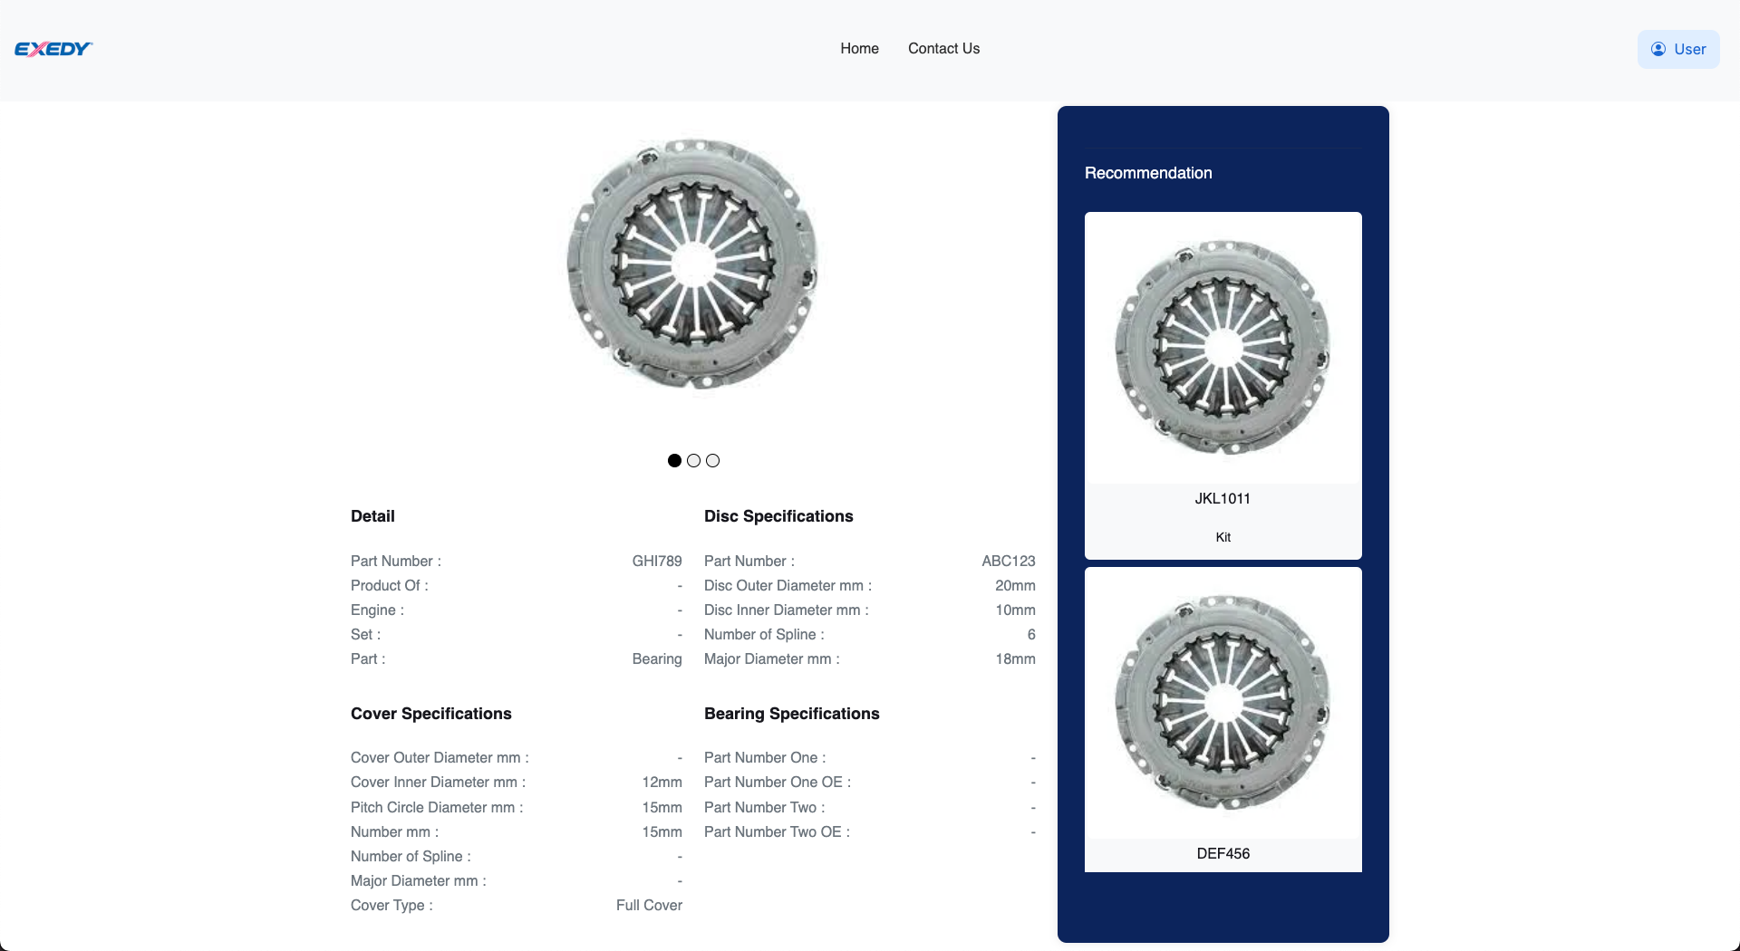Open the DEF456 recommended product image
The height and width of the screenshot is (951, 1740).
point(1223,703)
